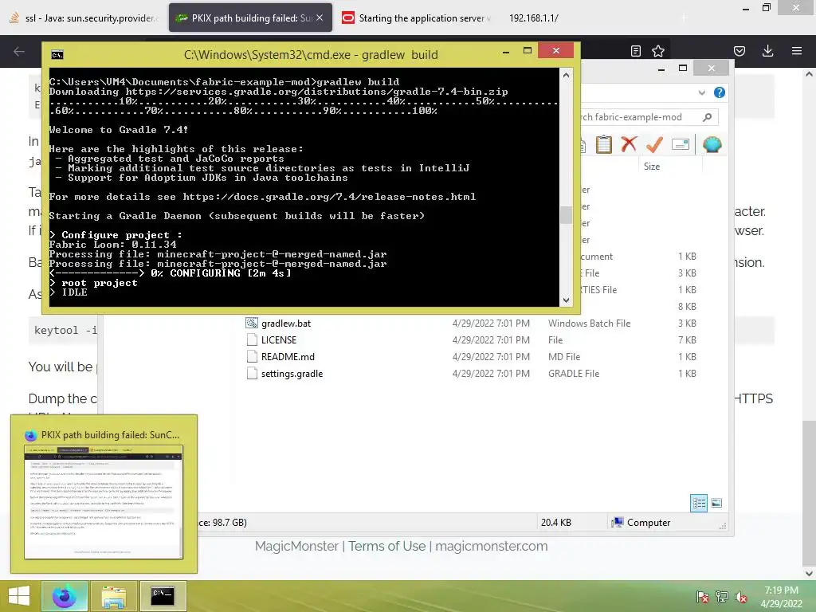Click the Rename icon in Explorer toolbar

(681, 144)
